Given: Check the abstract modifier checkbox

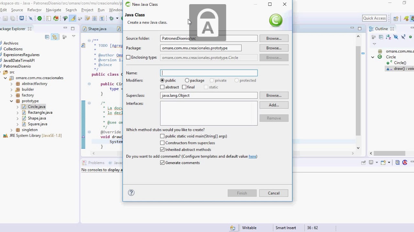Looking at the screenshot, I should click(x=162, y=87).
